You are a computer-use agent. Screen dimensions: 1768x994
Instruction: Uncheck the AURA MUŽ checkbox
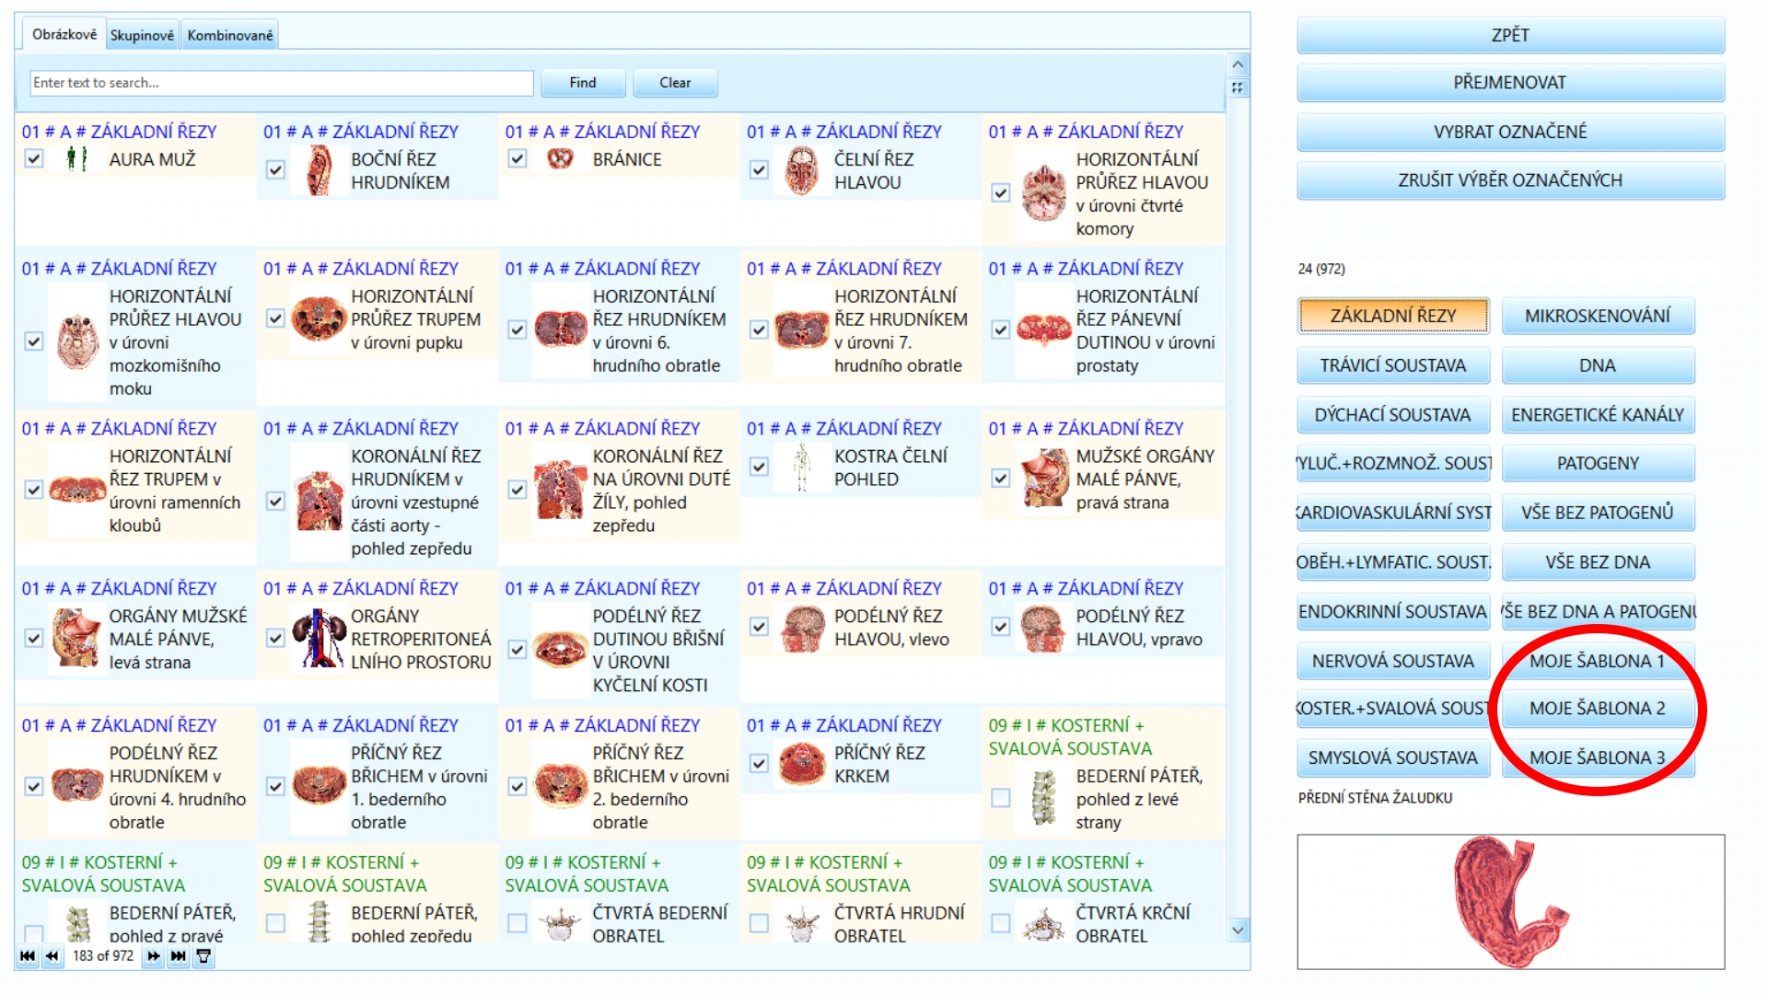tap(34, 159)
